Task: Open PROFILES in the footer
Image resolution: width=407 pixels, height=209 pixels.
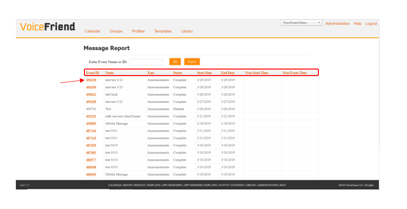Action: pyautogui.click(x=139, y=185)
